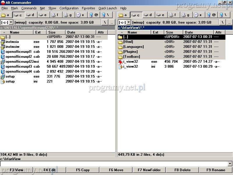Click into the command line input field
The height and width of the screenshot is (175, 233).
pos(114,164)
